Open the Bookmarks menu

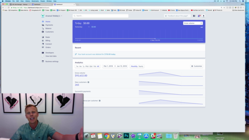(35, 1)
